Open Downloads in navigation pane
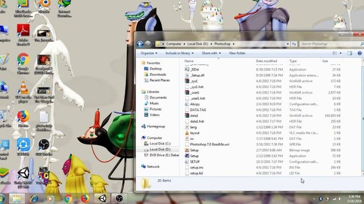The height and width of the screenshot is (204, 364). click(x=158, y=74)
